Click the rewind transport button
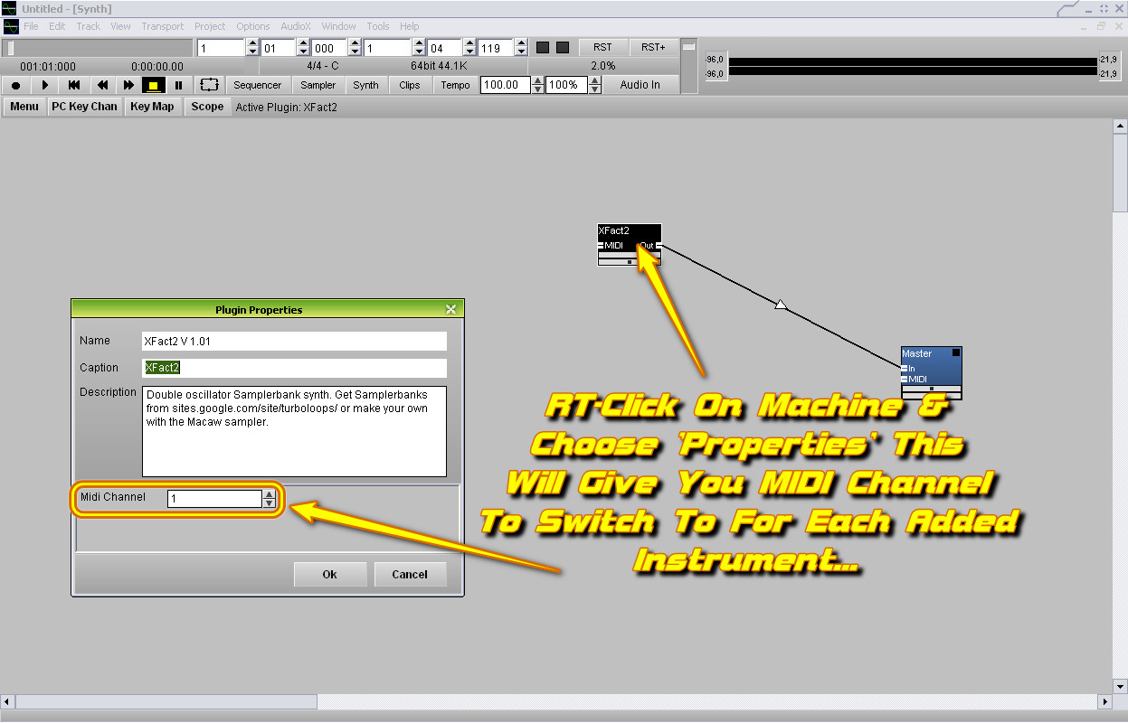This screenshot has width=1128, height=723. [x=102, y=85]
